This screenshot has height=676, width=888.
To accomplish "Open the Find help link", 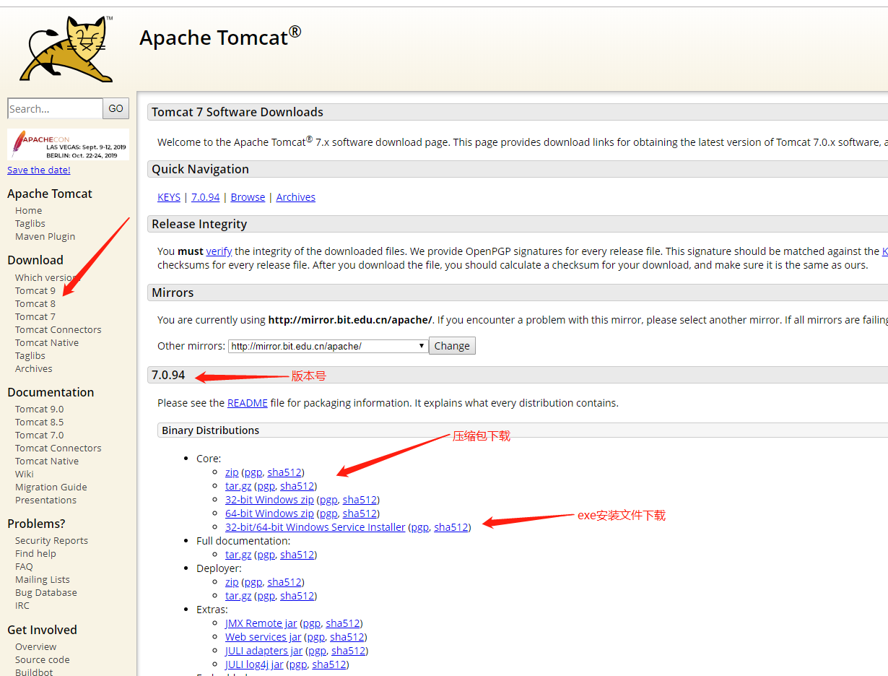I will click(x=35, y=553).
